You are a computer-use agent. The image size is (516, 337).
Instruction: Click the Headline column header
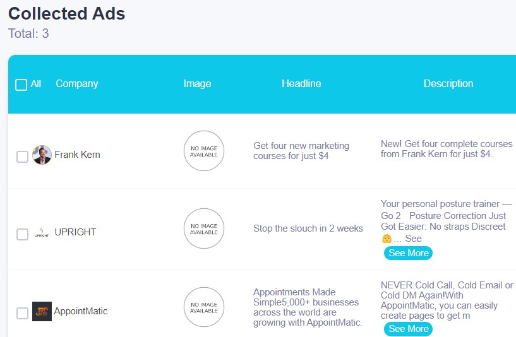coord(301,83)
